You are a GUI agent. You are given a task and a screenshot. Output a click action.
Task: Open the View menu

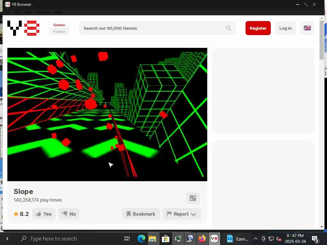28,12
